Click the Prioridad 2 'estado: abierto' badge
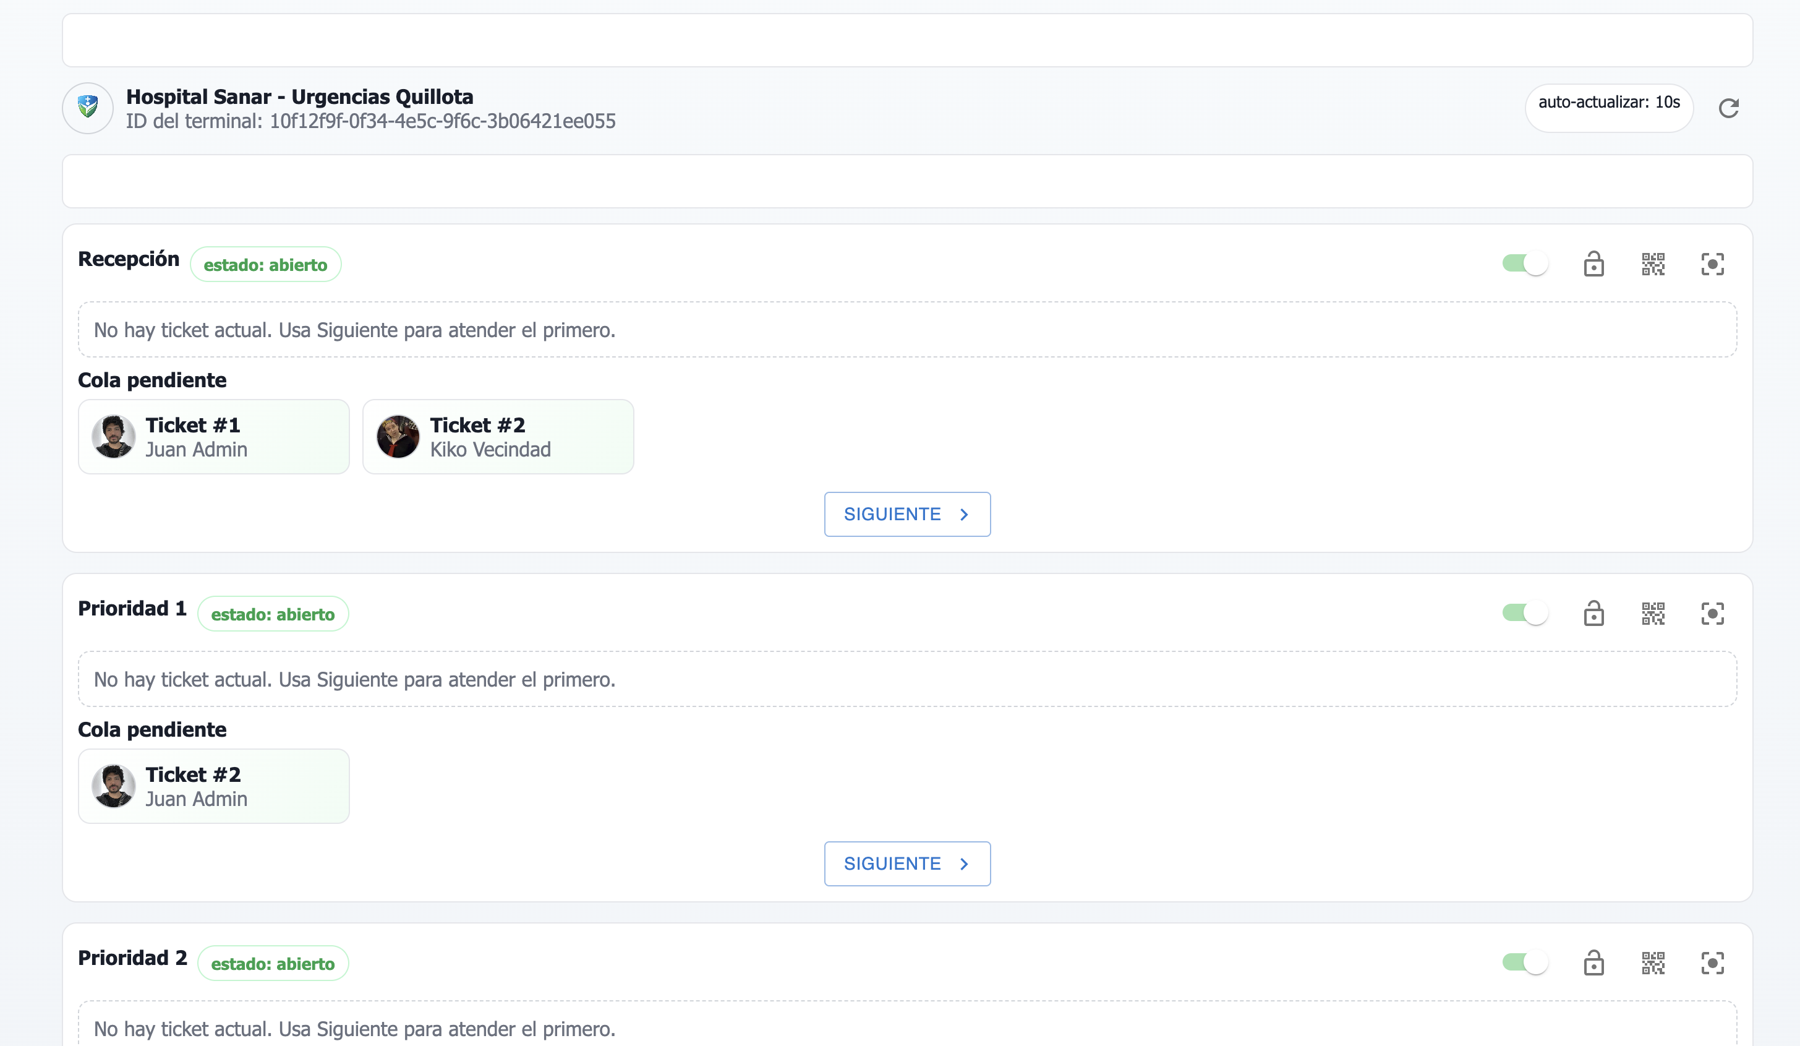The width and height of the screenshot is (1800, 1046). click(x=273, y=963)
